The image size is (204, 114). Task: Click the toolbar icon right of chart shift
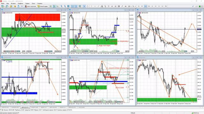pyautogui.click(x=80, y=6)
